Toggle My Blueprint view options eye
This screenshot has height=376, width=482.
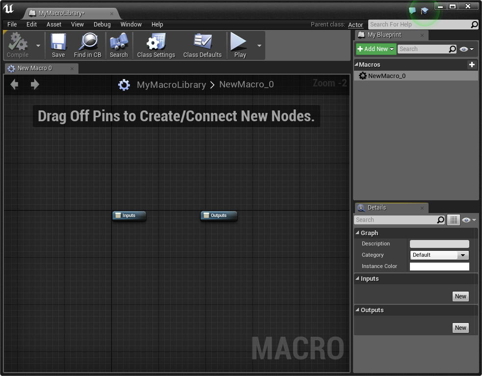(x=466, y=49)
